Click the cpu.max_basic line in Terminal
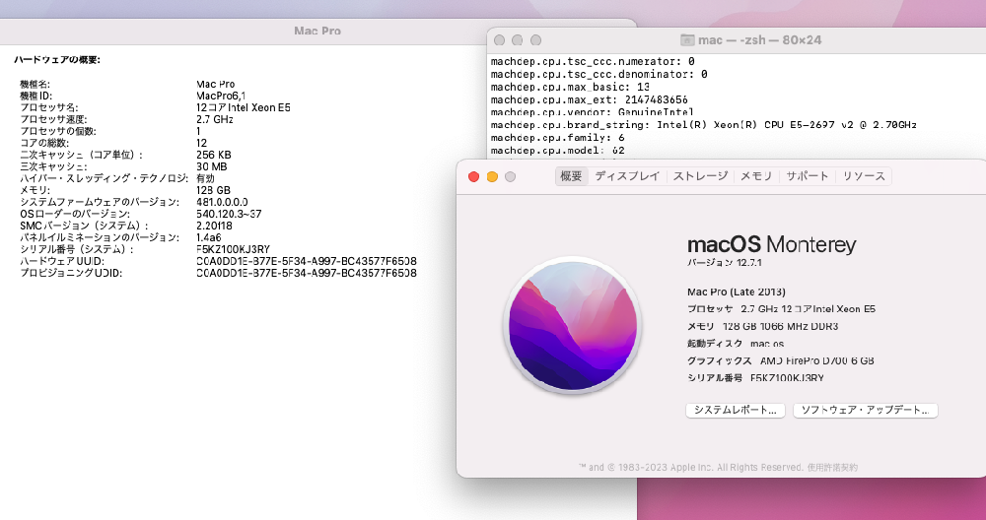 [570, 88]
